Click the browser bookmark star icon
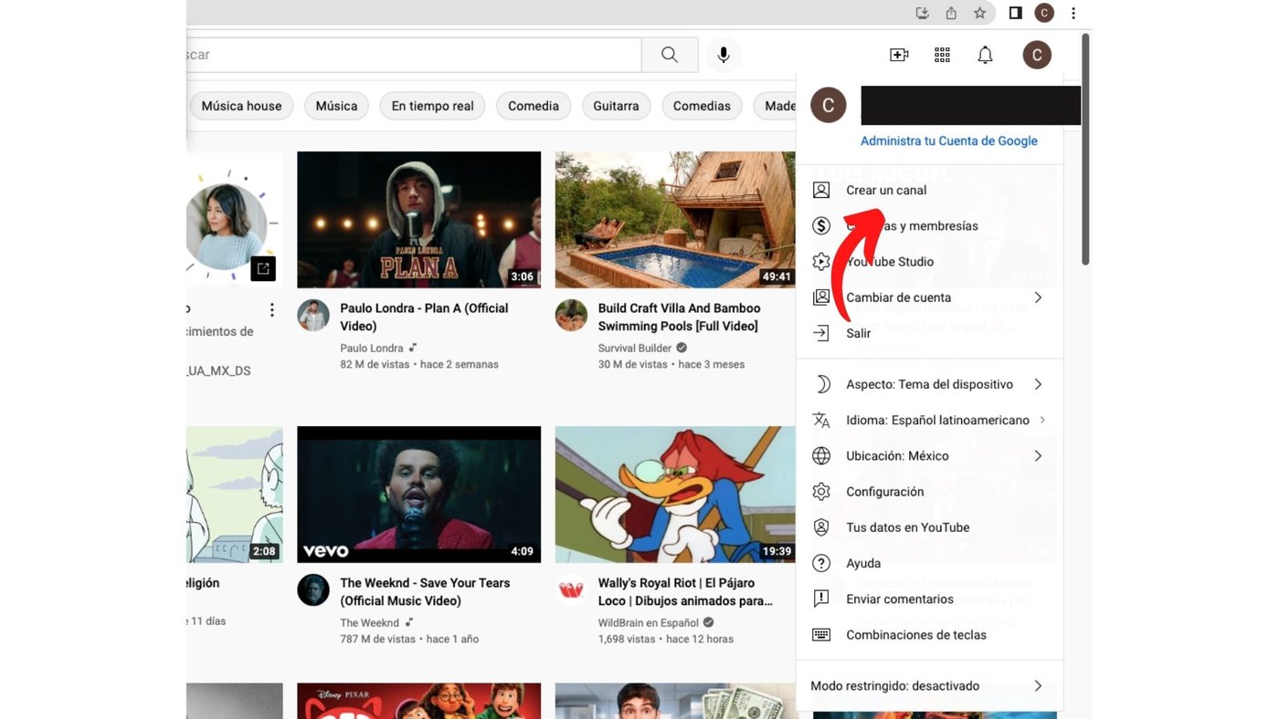Screen dimensions: 1279x719 click(979, 13)
